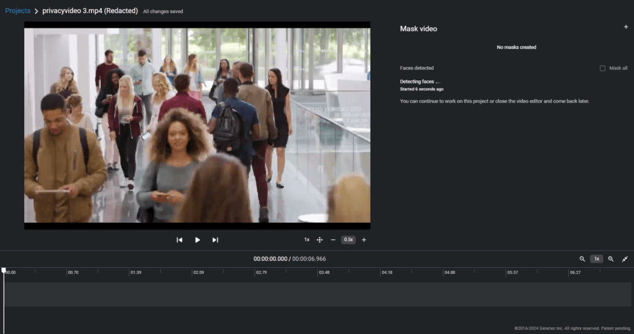Click the video preview frame
This screenshot has width=634, height=334.
[x=197, y=125]
